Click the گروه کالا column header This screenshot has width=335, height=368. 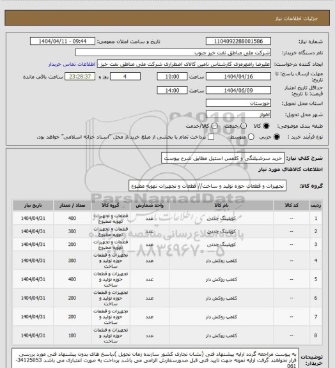click(x=111, y=205)
